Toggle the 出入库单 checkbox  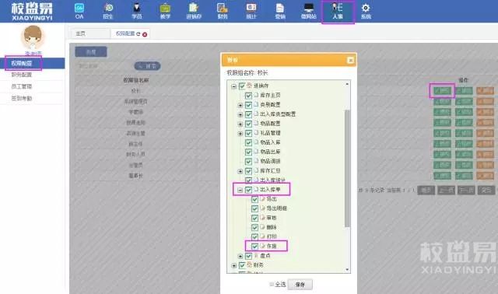(x=248, y=190)
